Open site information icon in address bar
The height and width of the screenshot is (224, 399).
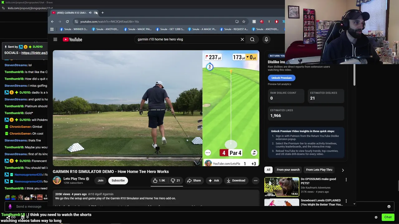click(76, 21)
